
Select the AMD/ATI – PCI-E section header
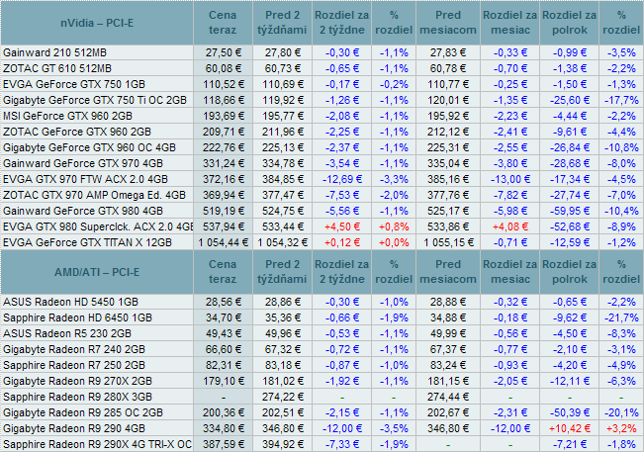(x=97, y=272)
